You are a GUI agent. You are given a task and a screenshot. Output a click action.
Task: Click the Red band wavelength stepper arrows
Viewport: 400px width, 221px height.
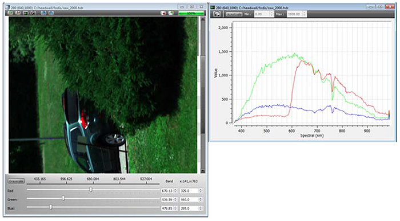(175, 191)
